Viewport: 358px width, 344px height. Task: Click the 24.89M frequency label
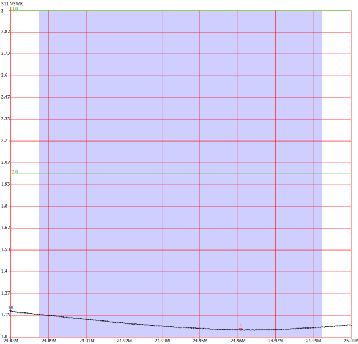click(x=49, y=341)
